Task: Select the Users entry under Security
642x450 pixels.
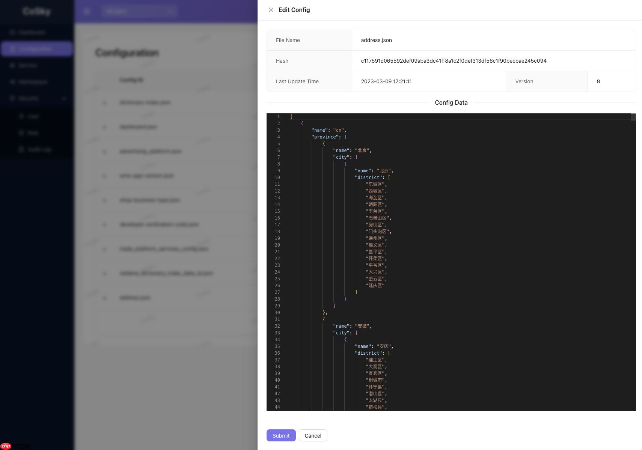Action: [21, 116]
